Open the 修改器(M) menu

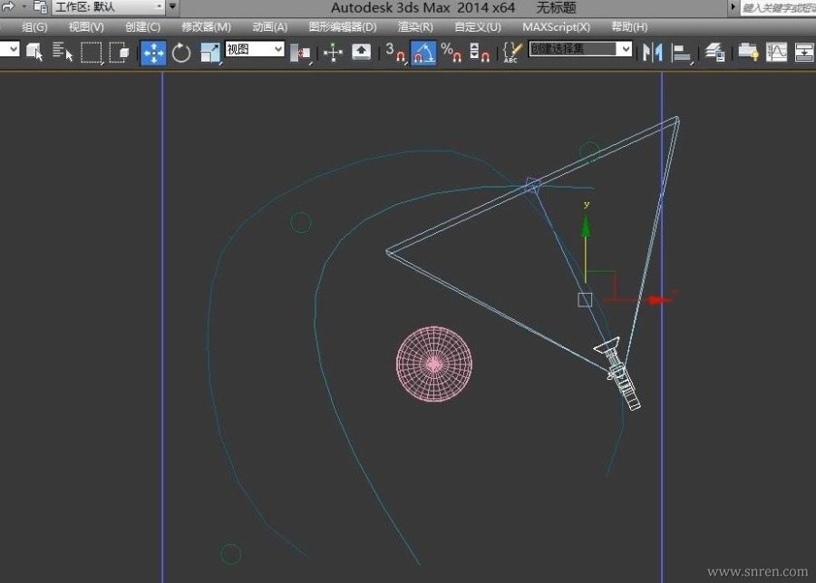(x=206, y=26)
